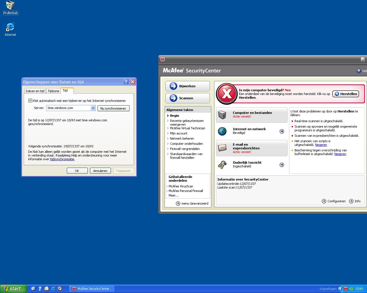Click the NVIDIA tray icon
The image size is (367, 293).
(351, 289)
